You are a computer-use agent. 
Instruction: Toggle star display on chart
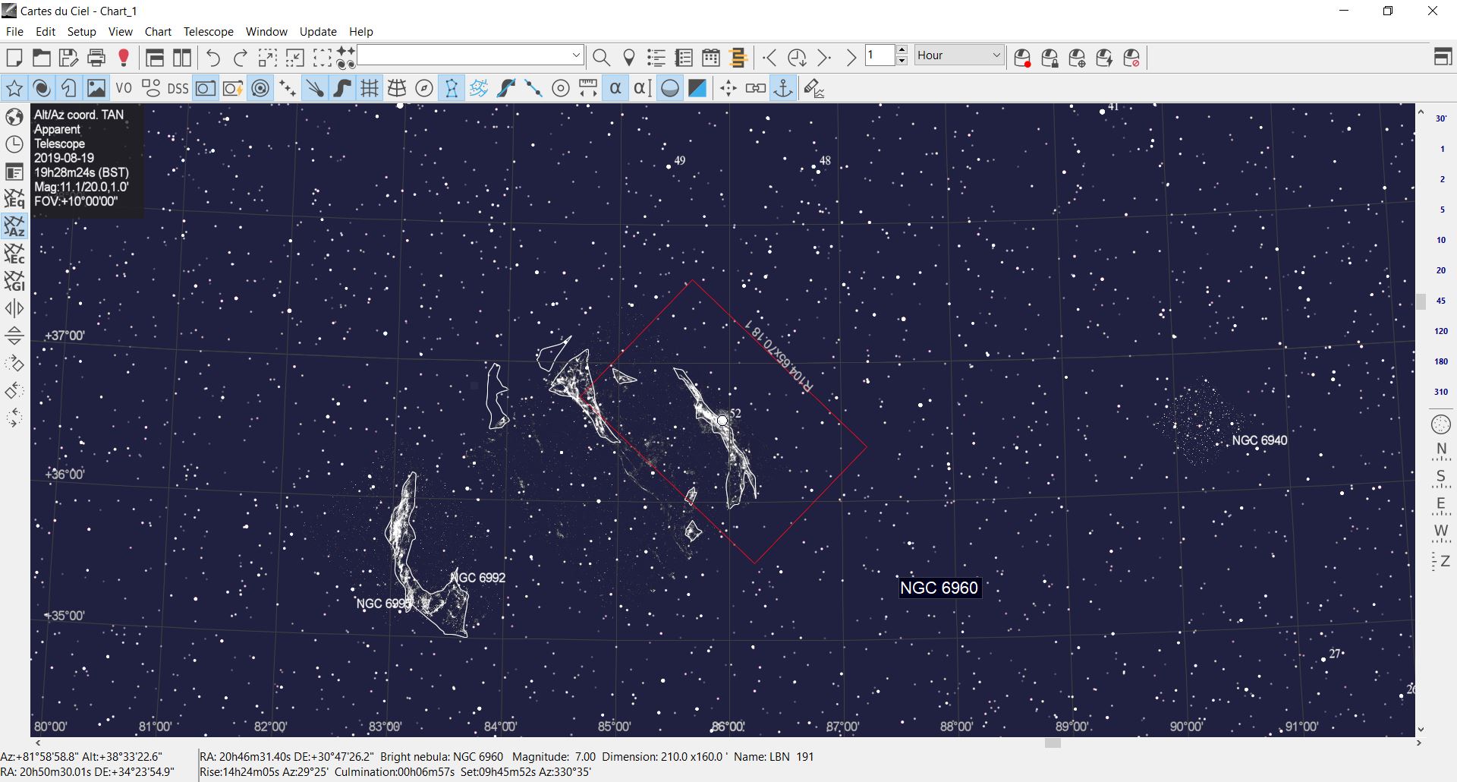(14, 89)
